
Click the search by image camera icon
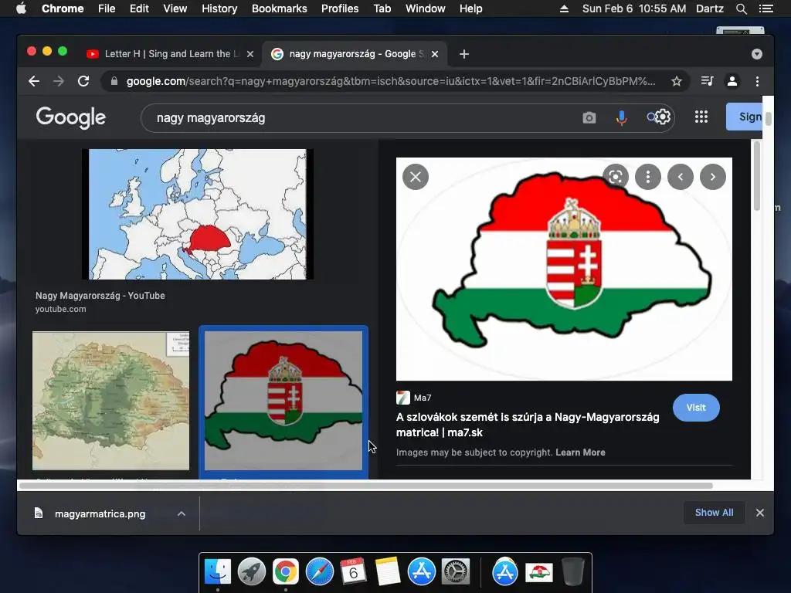[x=589, y=118]
